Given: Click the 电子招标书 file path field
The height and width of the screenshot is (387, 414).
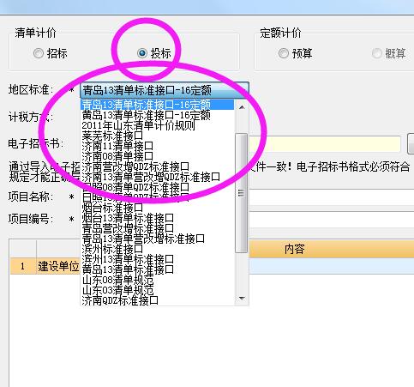Looking at the screenshot, I should tap(325, 143).
